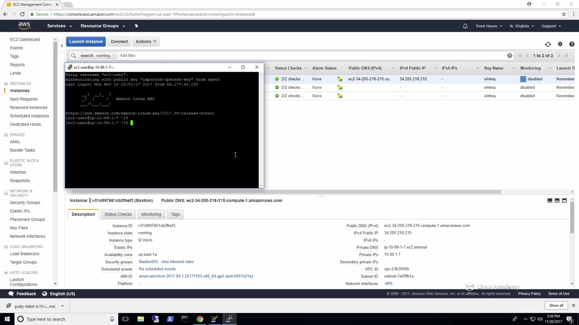Reload the page in Chrome
The image size is (579, 325).
23,14
